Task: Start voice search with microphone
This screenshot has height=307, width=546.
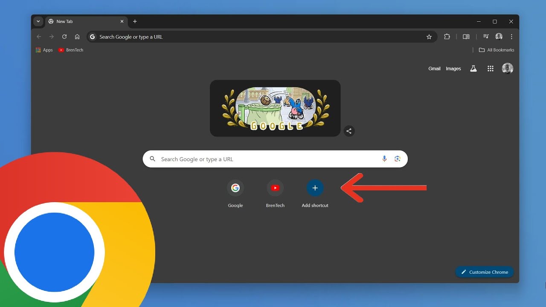Action: (x=384, y=159)
